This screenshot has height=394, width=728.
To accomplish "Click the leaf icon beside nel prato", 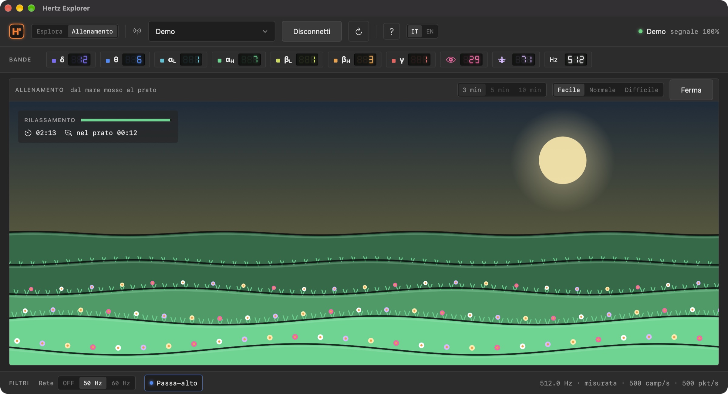I will pyautogui.click(x=68, y=133).
